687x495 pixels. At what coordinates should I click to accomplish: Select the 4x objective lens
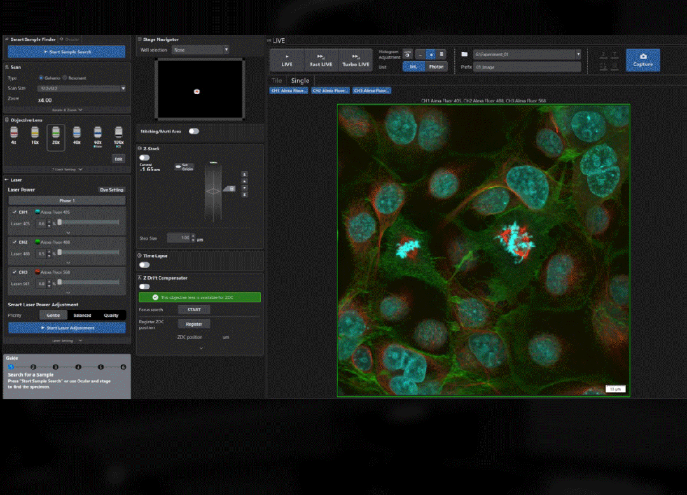click(x=14, y=136)
